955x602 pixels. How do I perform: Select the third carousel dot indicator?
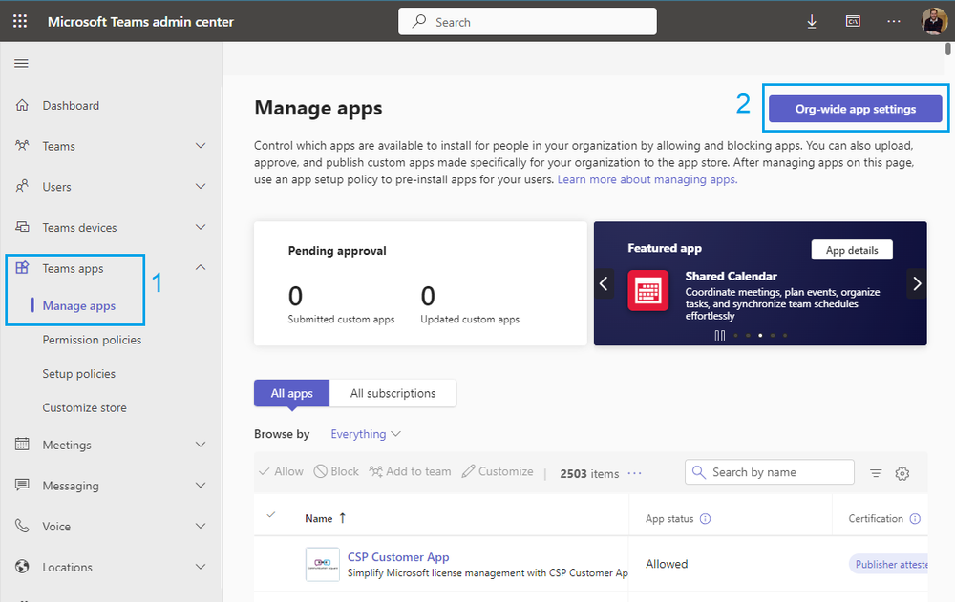pos(760,336)
